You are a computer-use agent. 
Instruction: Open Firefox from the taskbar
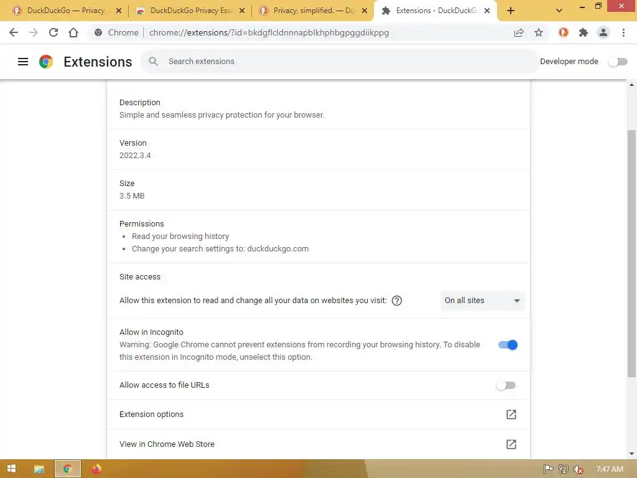[96, 469]
